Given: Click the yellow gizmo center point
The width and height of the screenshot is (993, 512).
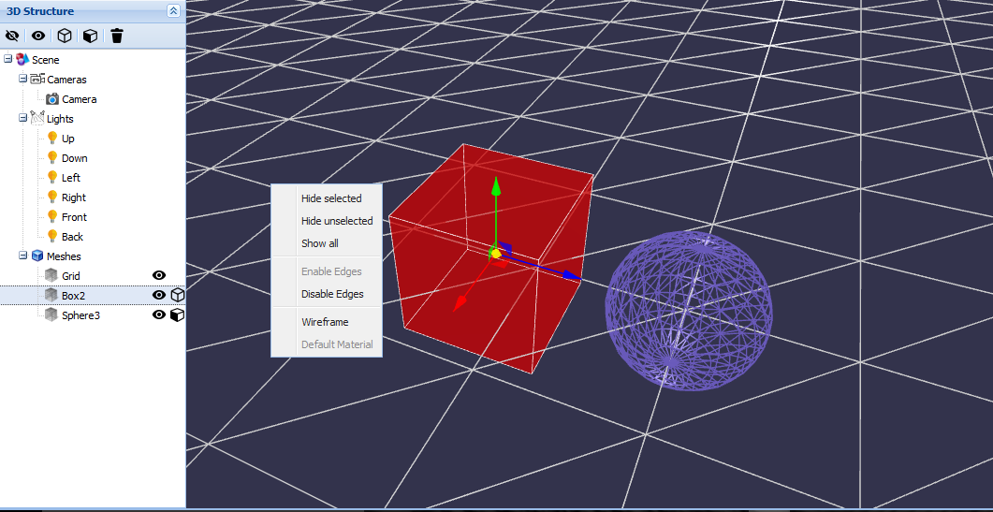Looking at the screenshot, I should (x=496, y=254).
